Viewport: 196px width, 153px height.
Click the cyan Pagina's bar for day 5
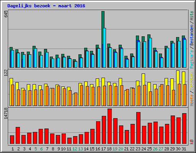36,58
